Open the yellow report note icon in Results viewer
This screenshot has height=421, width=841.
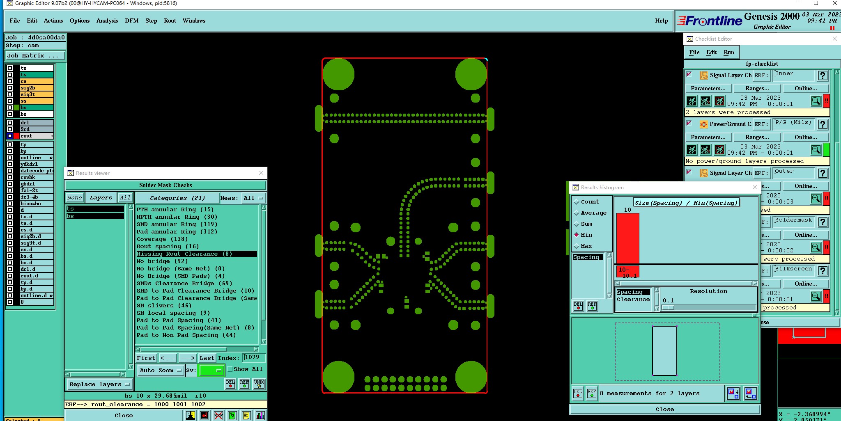coord(246,416)
